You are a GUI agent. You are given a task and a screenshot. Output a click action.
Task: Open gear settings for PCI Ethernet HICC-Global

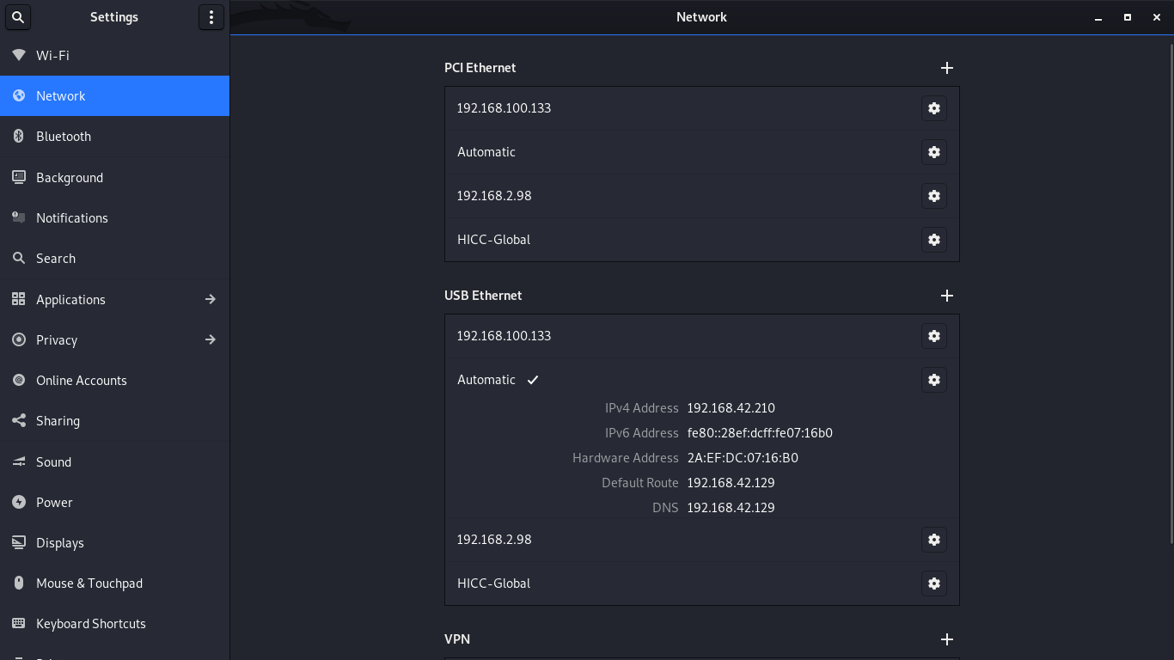pos(934,240)
